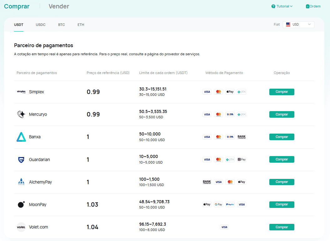Click the Bank Transfer icon in Banxa row

click(241, 137)
